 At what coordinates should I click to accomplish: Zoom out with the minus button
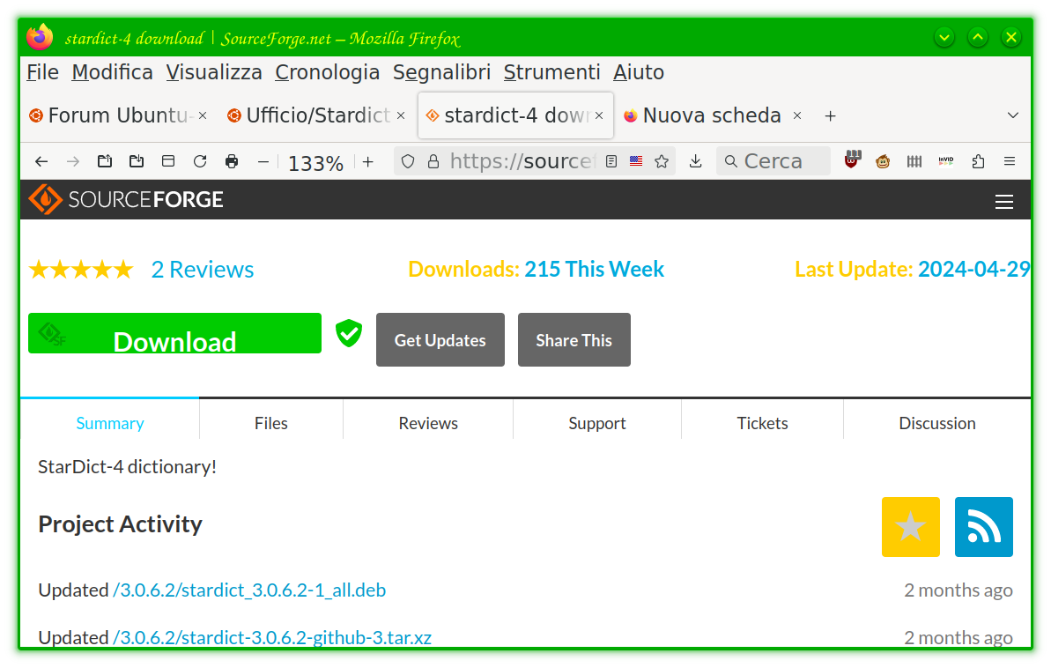[x=263, y=161]
